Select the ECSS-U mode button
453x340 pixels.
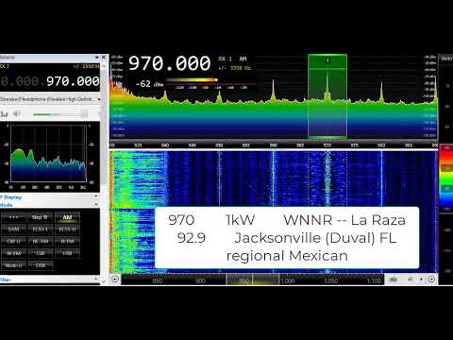pos(67,229)
